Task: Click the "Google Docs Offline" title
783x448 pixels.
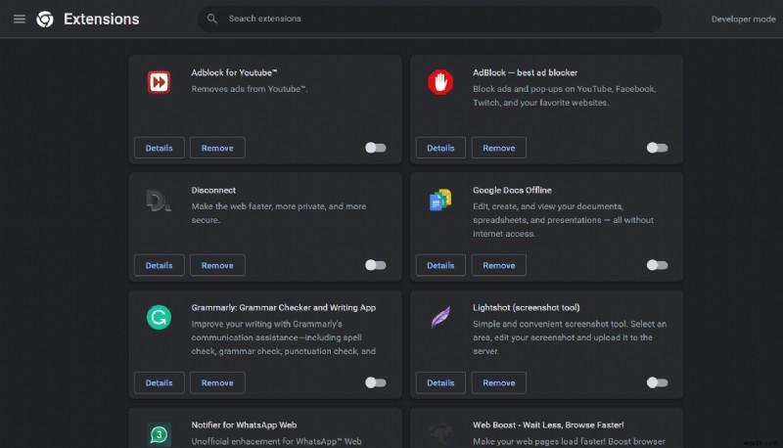Action: coord(512,190)
